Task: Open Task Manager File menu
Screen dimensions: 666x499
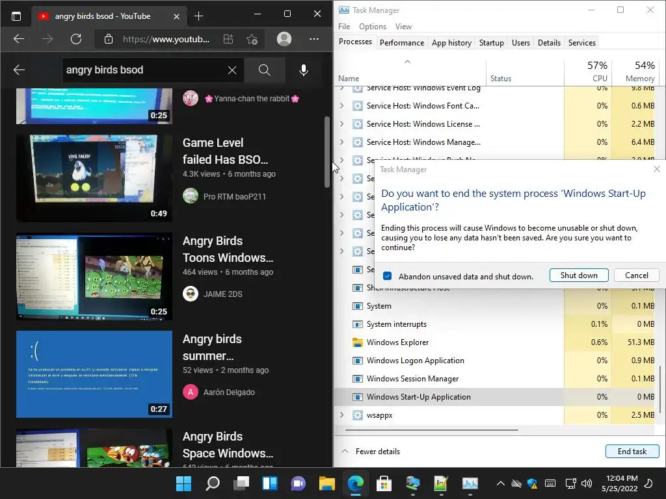Action: pyautogui.click(x=344, y=26)
